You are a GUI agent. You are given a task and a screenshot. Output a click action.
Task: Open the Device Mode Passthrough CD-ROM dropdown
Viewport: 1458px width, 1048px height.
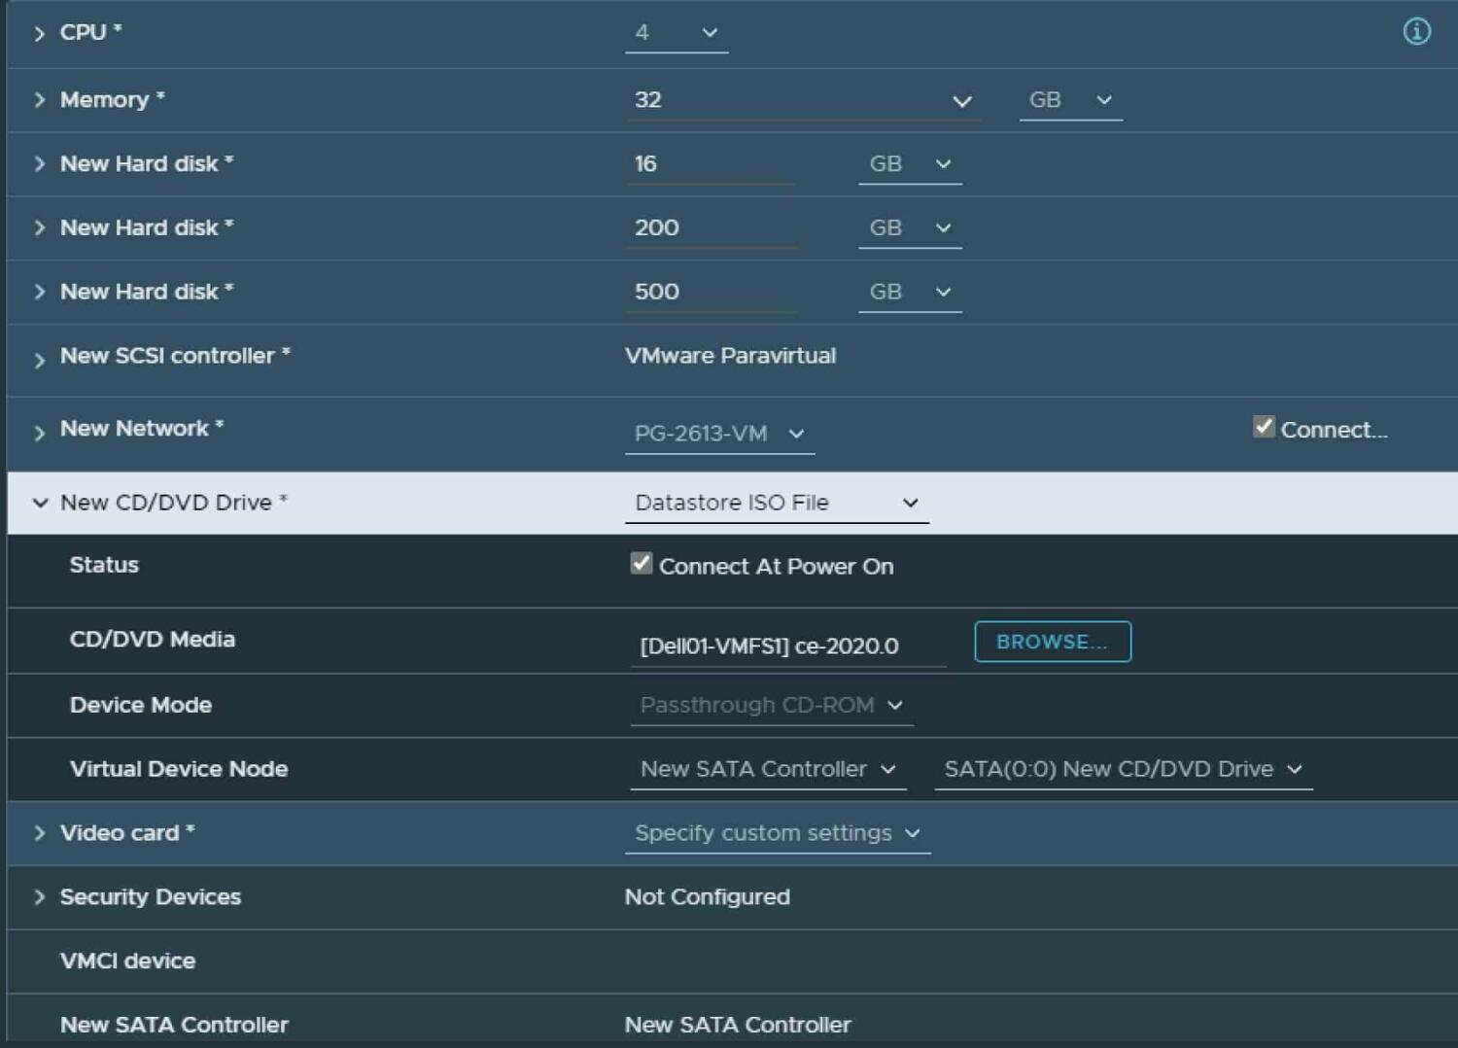tap(896, 705)
